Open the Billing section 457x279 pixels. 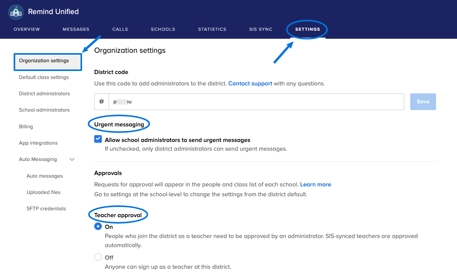pyautogui.click(x=26, y=127)
